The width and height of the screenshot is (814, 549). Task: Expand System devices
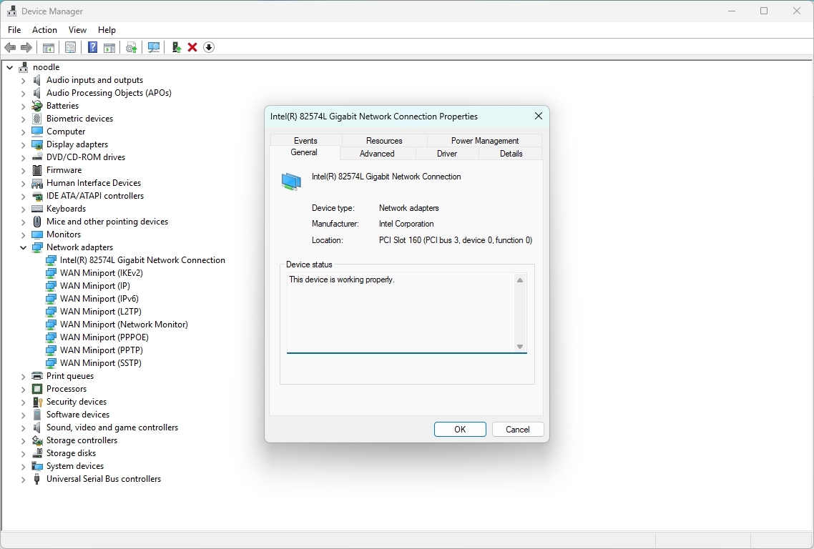tap(23, 466)
